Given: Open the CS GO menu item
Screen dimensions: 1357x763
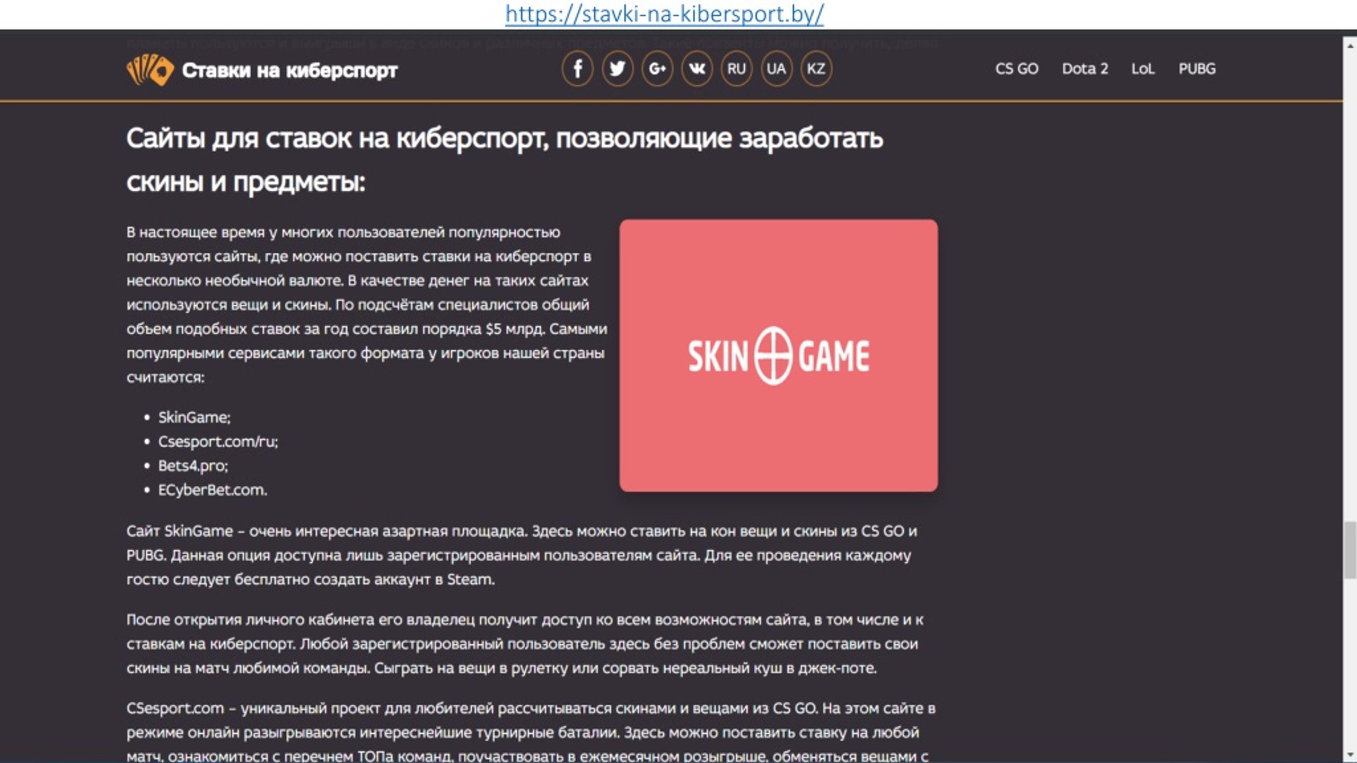Looking at the screenshot, I should tap(1017, 69).
